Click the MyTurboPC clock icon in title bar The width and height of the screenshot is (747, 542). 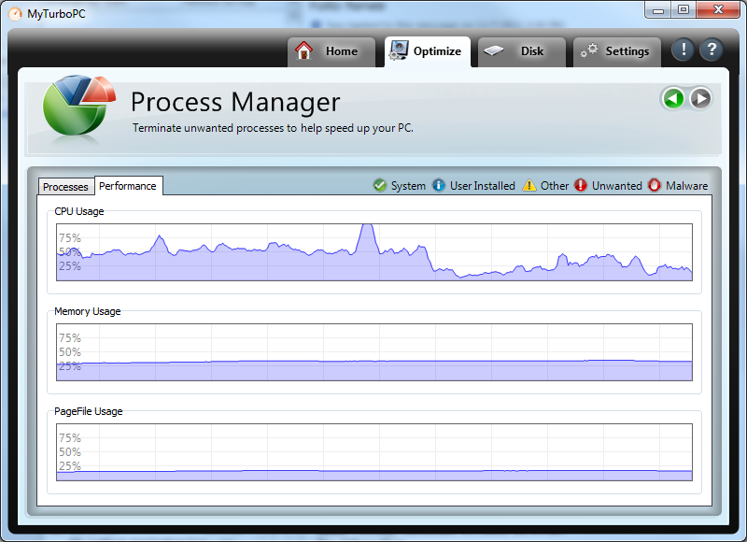point(15,14)
